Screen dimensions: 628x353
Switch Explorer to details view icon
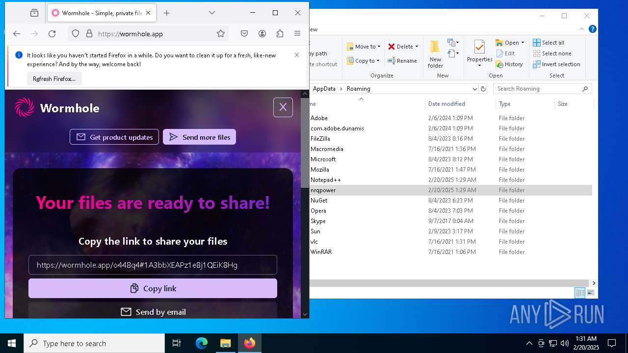(x=580, y=293)
